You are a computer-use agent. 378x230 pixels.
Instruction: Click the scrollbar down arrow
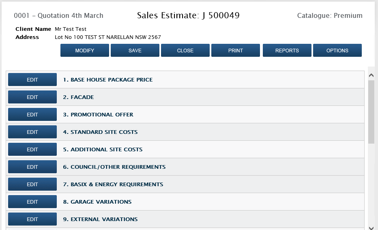[x=371, y=228]
